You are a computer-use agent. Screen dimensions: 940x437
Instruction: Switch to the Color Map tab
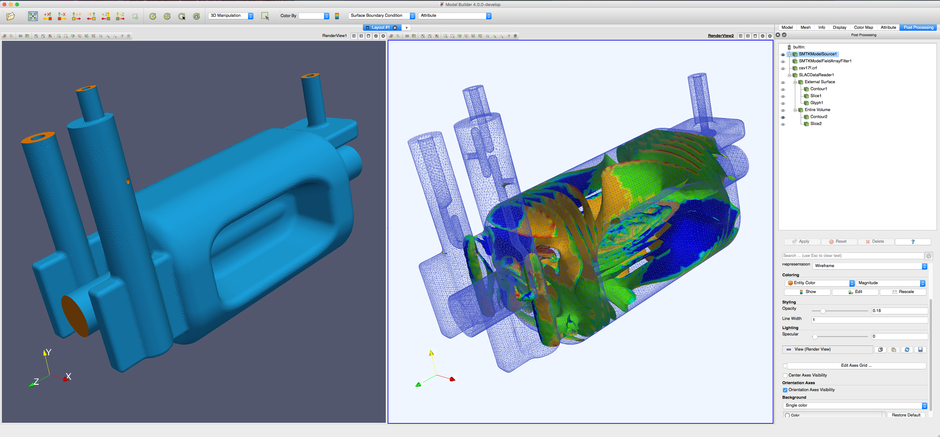pyautogui.click(x=863, y=27)
